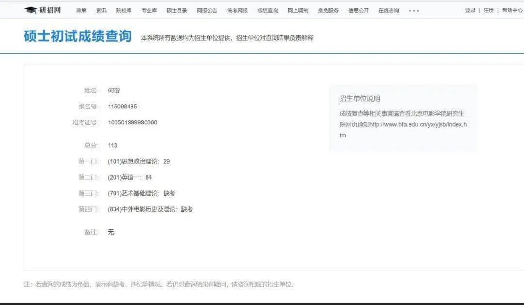This screenshot has width=524, height=305.
Task: Go to 院校库 in the top navigation
Action: coord(124,10)
